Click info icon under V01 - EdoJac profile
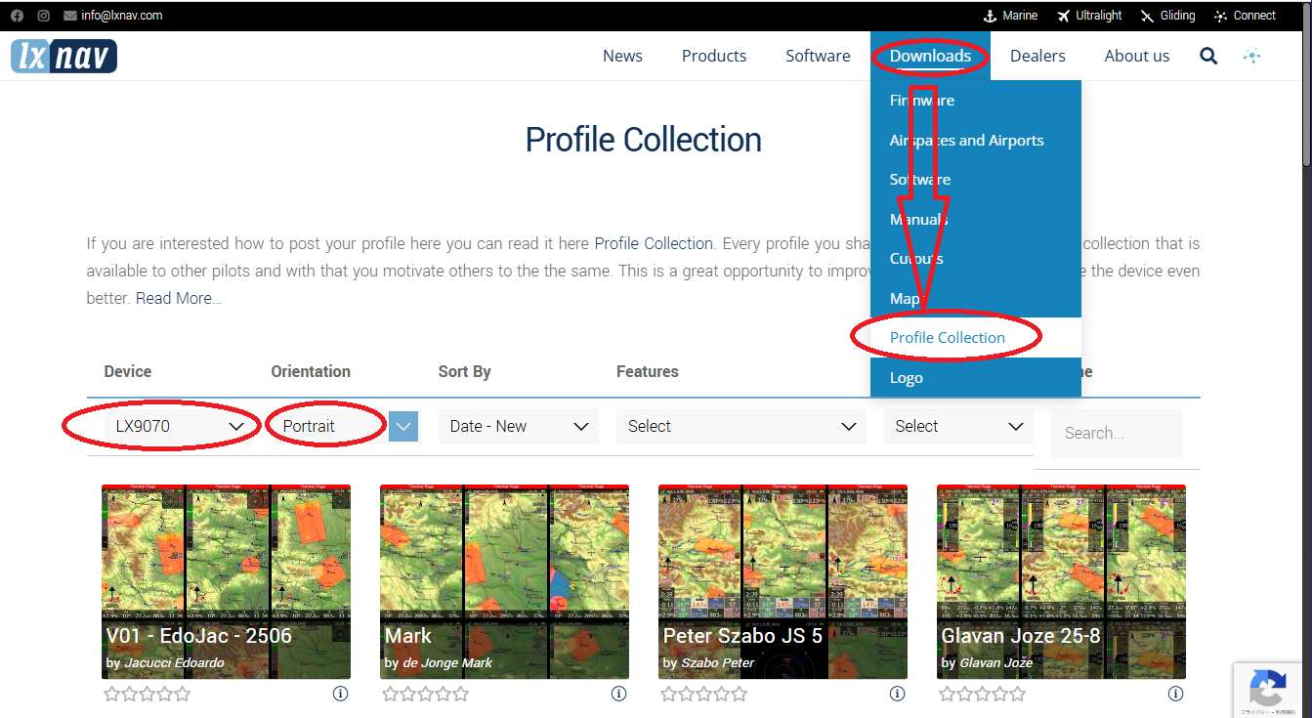The width and height of the screenshot is (1312, 718). tap(340, 694)
